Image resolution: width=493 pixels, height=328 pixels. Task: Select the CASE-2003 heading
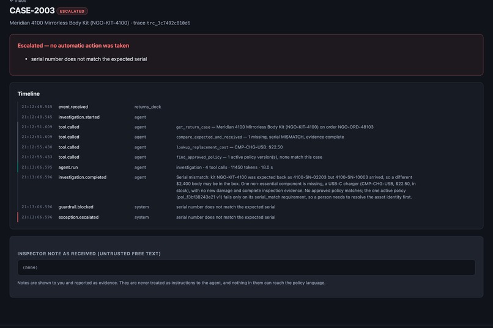point(32,10)
